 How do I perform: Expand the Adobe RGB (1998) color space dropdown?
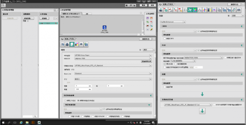point(222,57)
